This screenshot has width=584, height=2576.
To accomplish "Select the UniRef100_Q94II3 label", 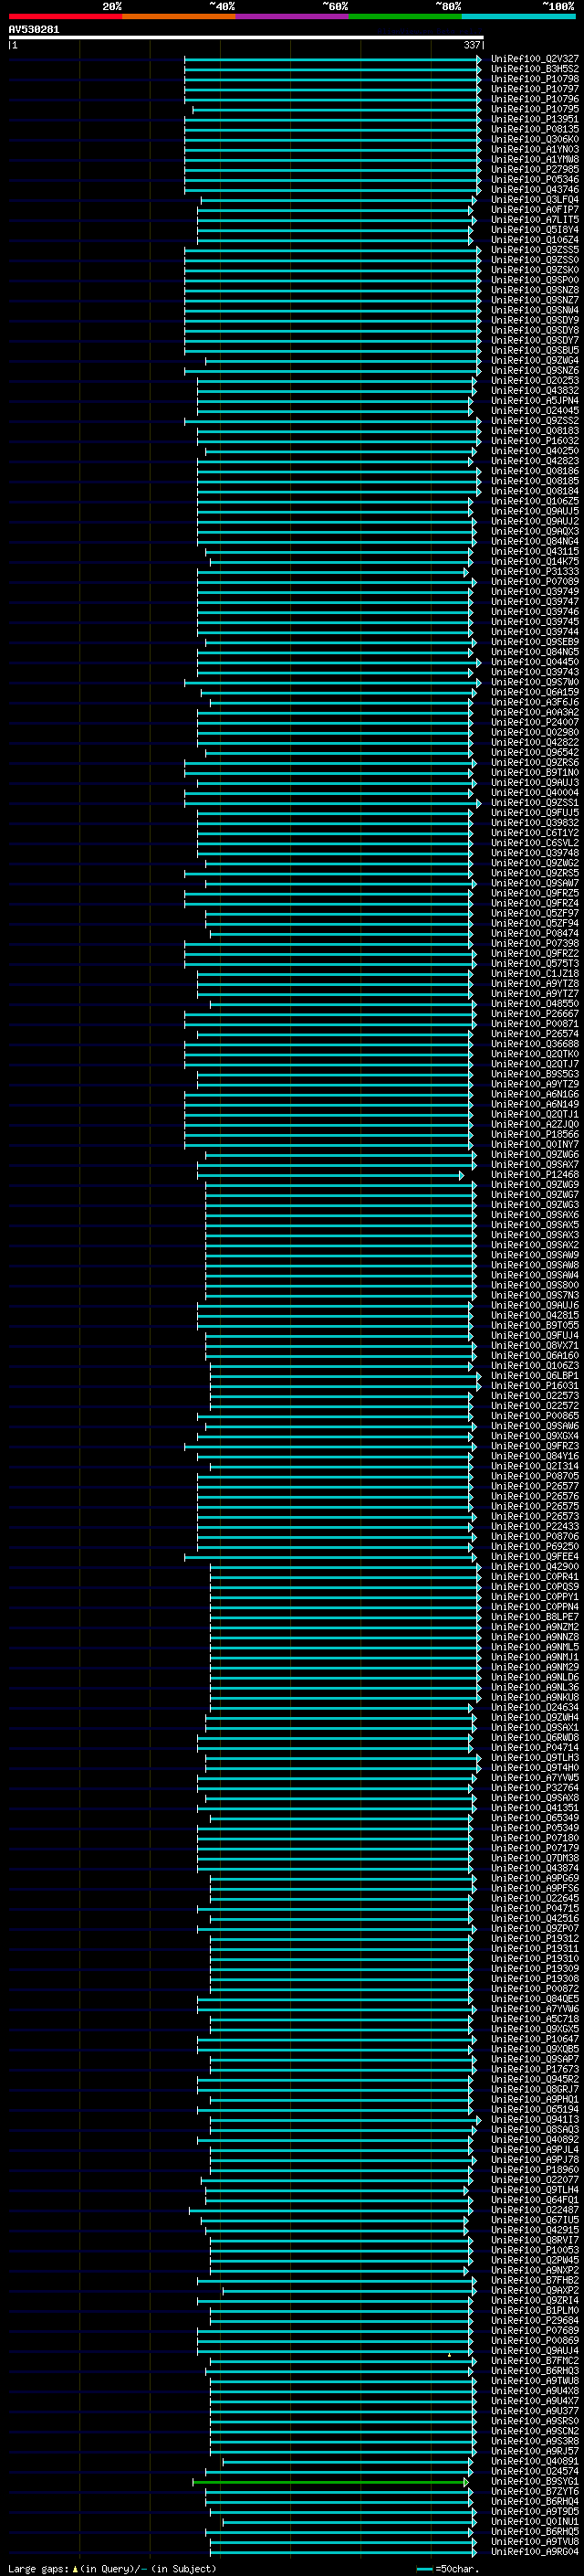I will pyautogui.click(x=535, y=2120).
